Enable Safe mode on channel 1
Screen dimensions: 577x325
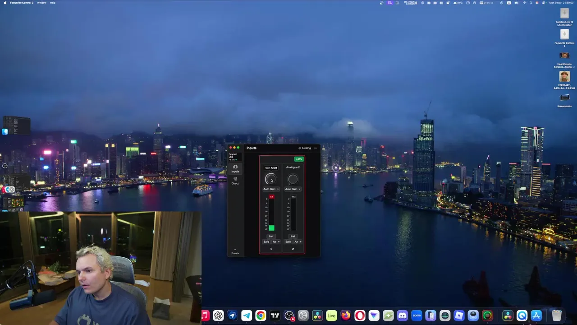(266, 242)
